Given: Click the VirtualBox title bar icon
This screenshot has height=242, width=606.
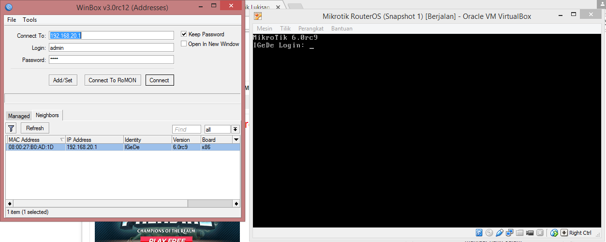Looking at the screenshot, I should (x=258, y=16).
